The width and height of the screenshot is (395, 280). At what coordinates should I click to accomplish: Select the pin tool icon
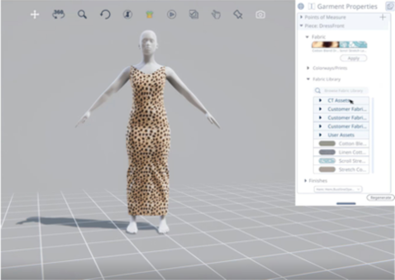[x=238, y=15]
